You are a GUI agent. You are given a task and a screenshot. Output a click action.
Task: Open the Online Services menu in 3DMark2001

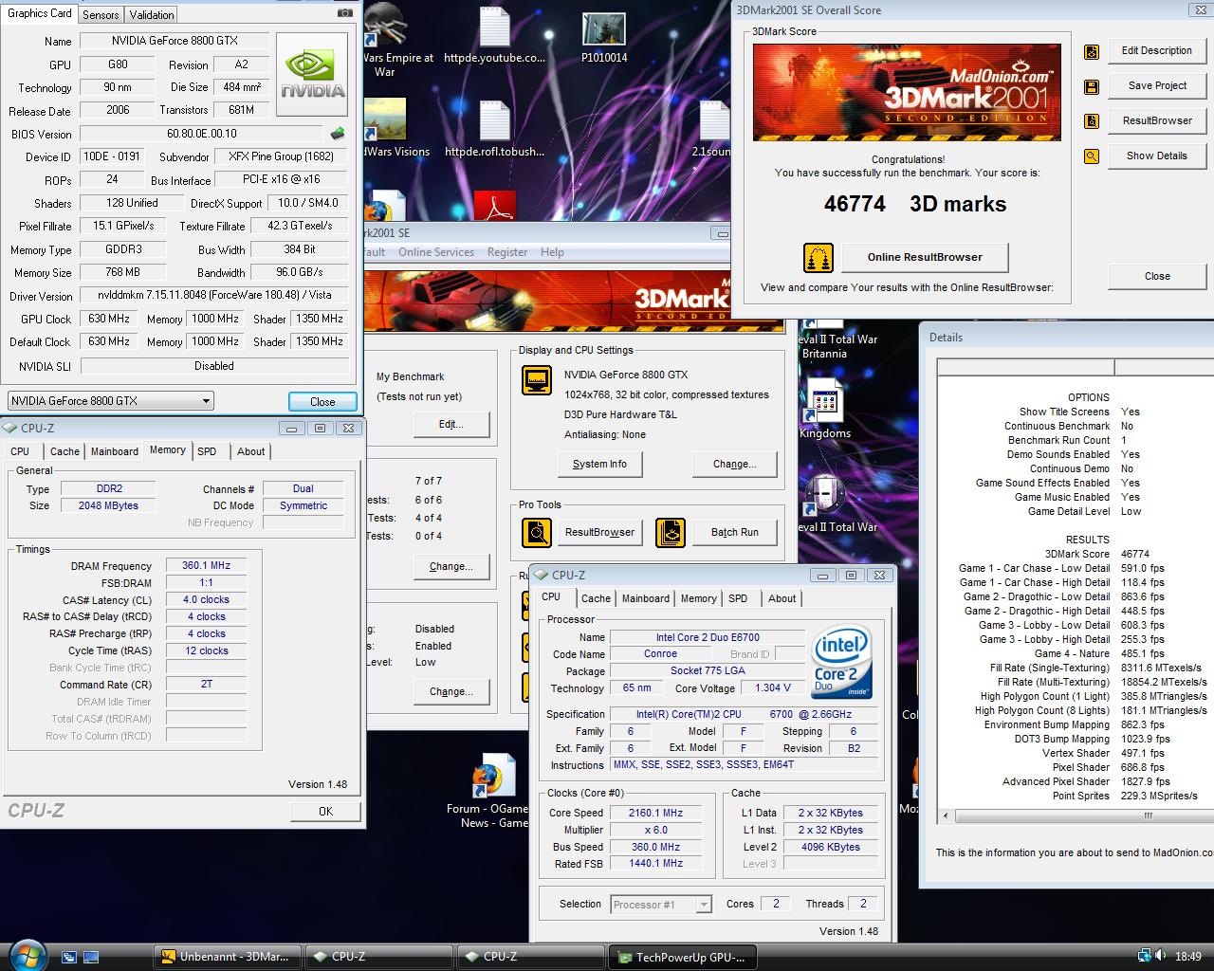436,252
